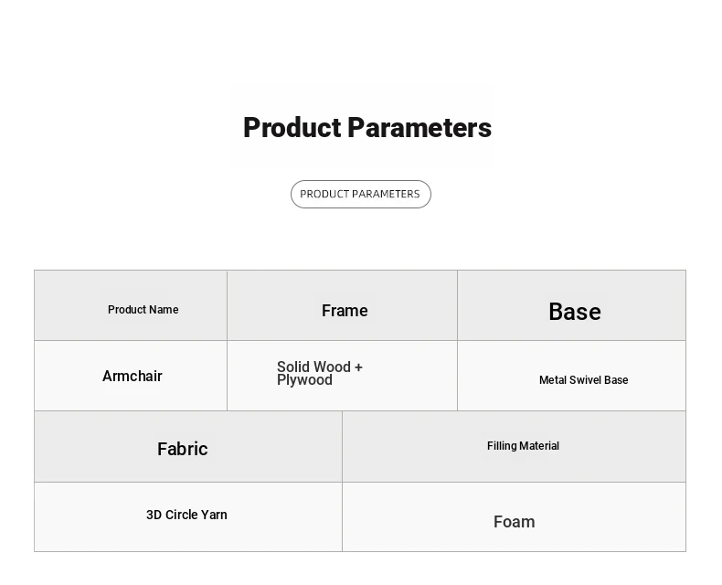
Task: Click the 3D Circle Yarn cell
Action: [186, 516]
